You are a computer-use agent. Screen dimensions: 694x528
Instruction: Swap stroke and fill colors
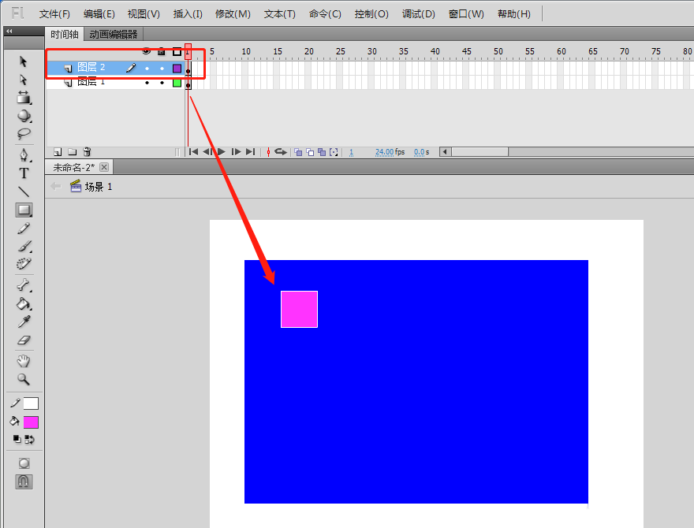coord(29,439)
